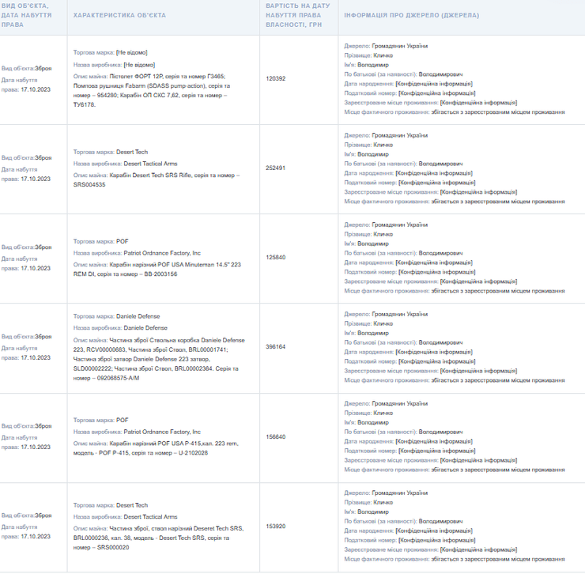
Task: Select the value 252491 in the cost column
Action: point(276,168)
